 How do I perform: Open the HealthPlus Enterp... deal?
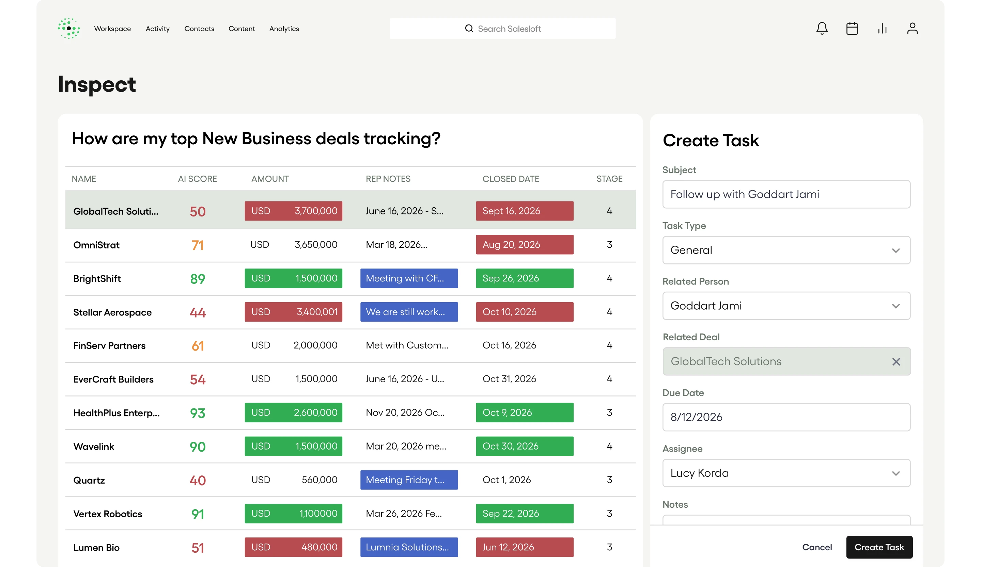116,413
